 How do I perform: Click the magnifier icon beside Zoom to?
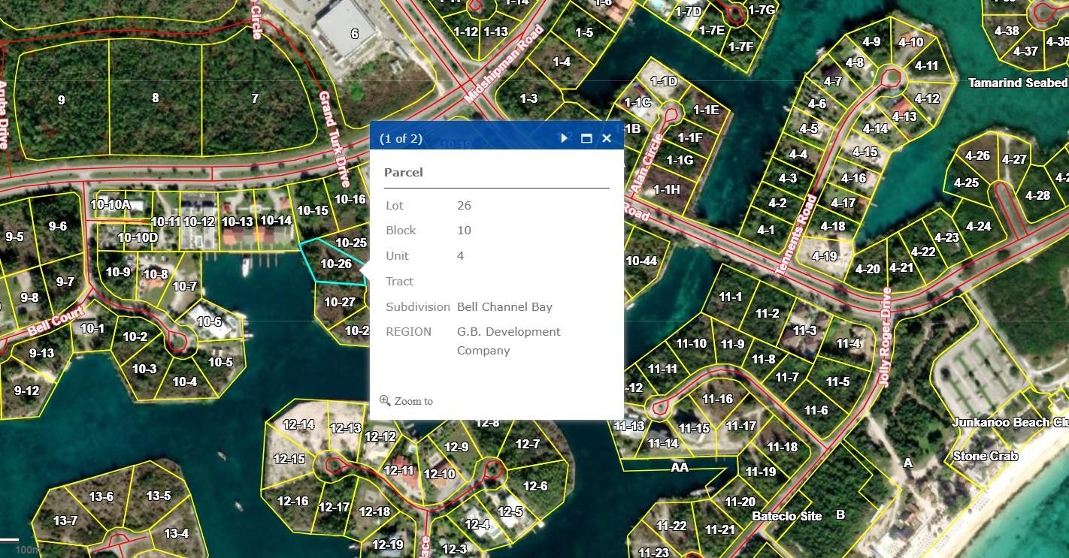pyautogui.click(x=385, y=400)
